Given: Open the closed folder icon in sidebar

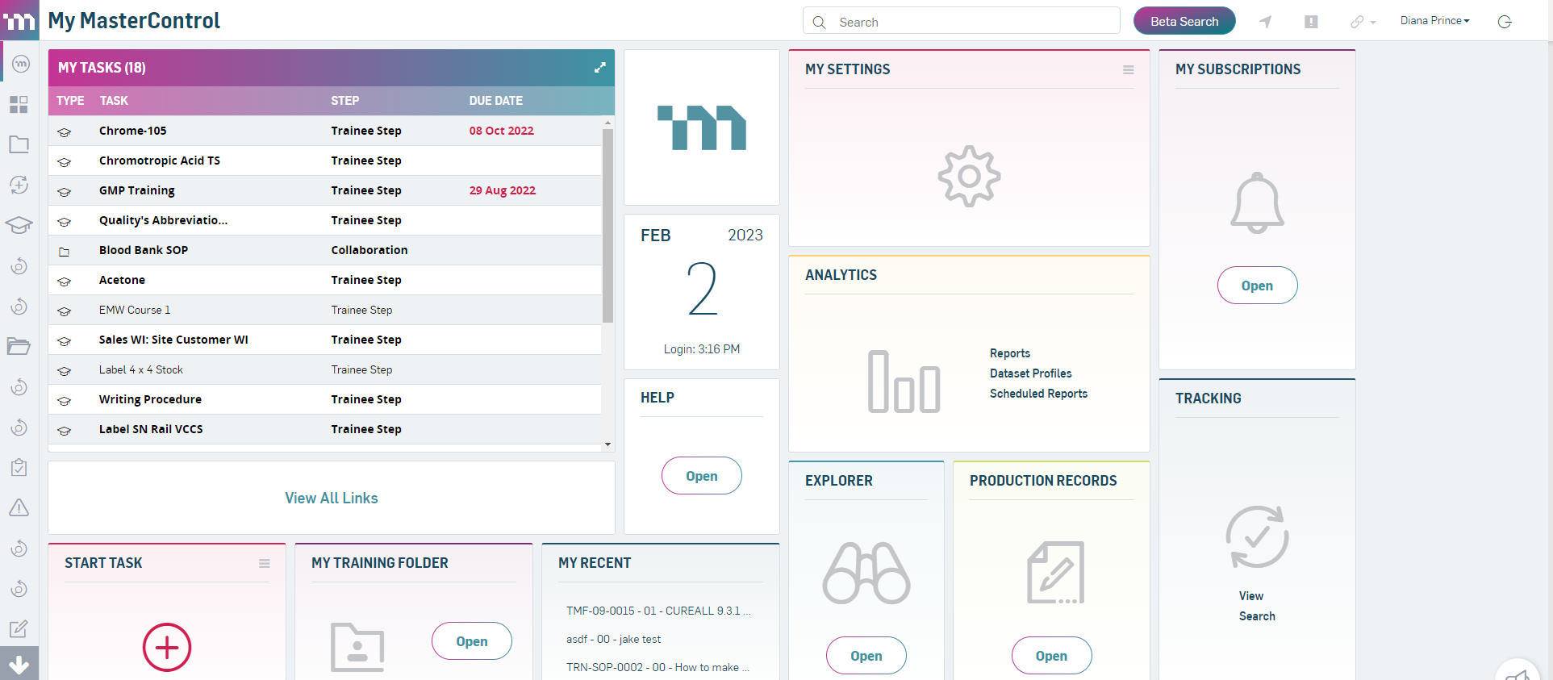Looking at the screenshot, I should tap(19, 144).
